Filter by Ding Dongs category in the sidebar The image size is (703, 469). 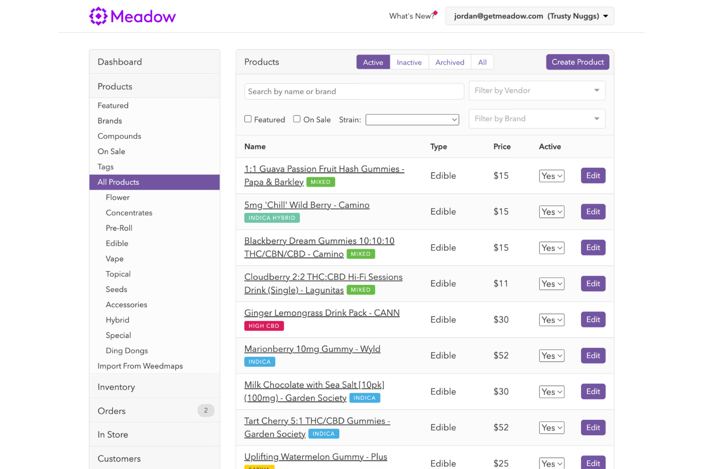click(127, 351)
